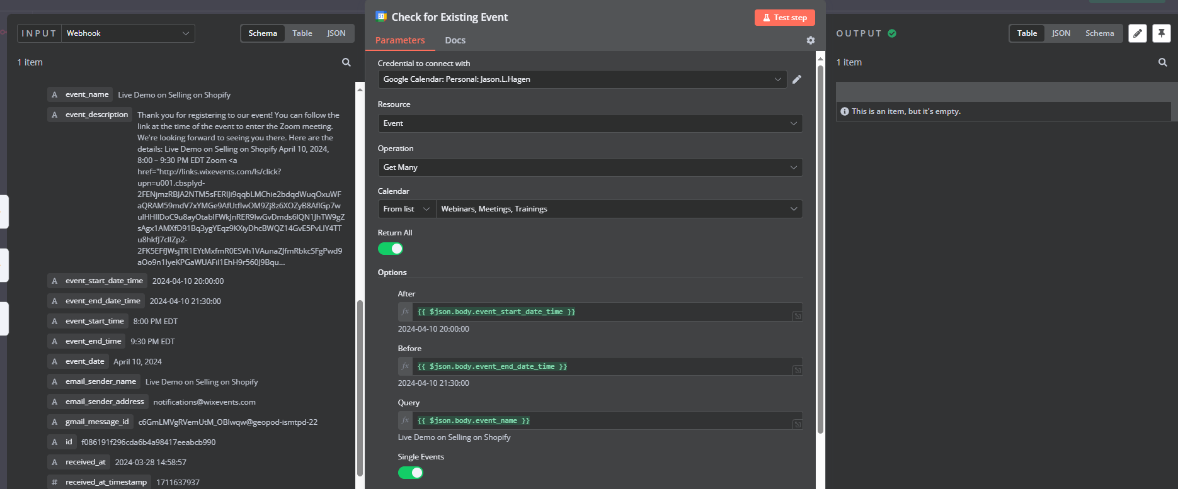Viewport: 1178px width, 489px height.
Task: Click the Google Calendar node icon
Action: 381,17
